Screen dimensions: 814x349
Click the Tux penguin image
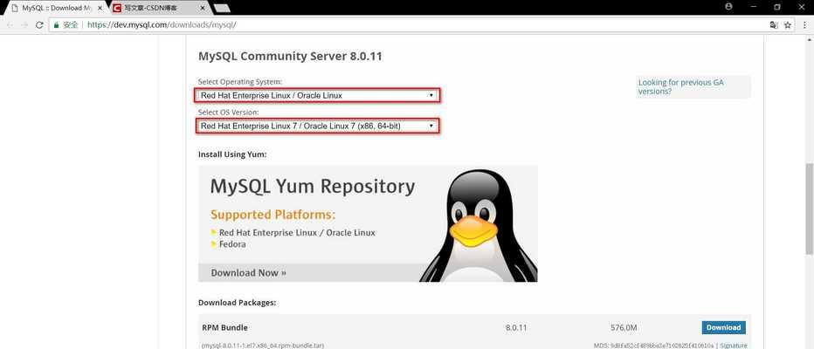[478, 226]
